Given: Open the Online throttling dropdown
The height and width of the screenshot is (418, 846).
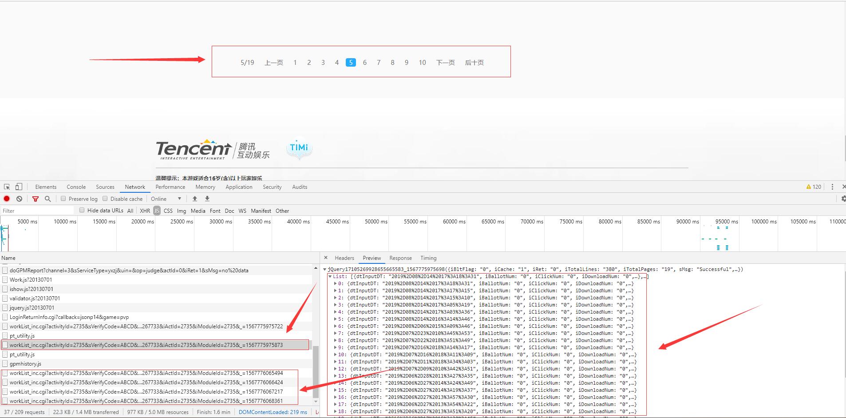Looking at the screenshot, I should pos(166,199).
